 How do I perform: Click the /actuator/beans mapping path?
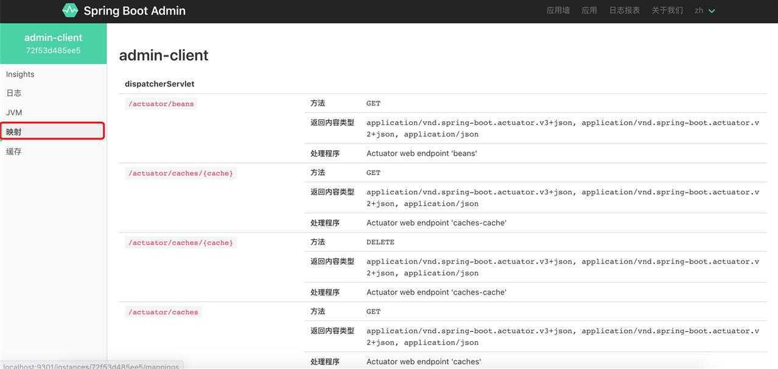tap(161, 104)
